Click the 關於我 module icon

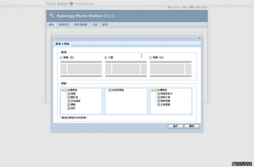(69, 97)
